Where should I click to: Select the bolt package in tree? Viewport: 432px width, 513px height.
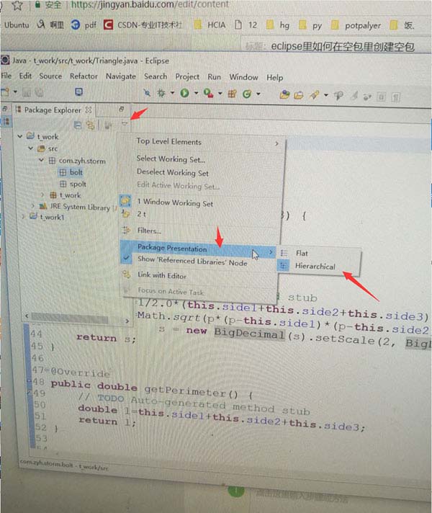[71, 172]
